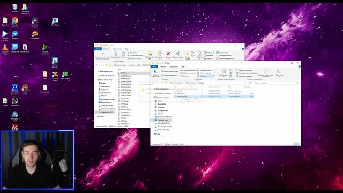This screenshot has height=193, width=343.
Task: Click Cut in back window ribbon
Action: 132,53
